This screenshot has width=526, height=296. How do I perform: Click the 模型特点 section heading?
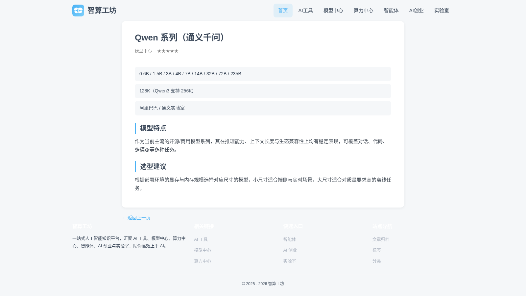coord(263,128)
